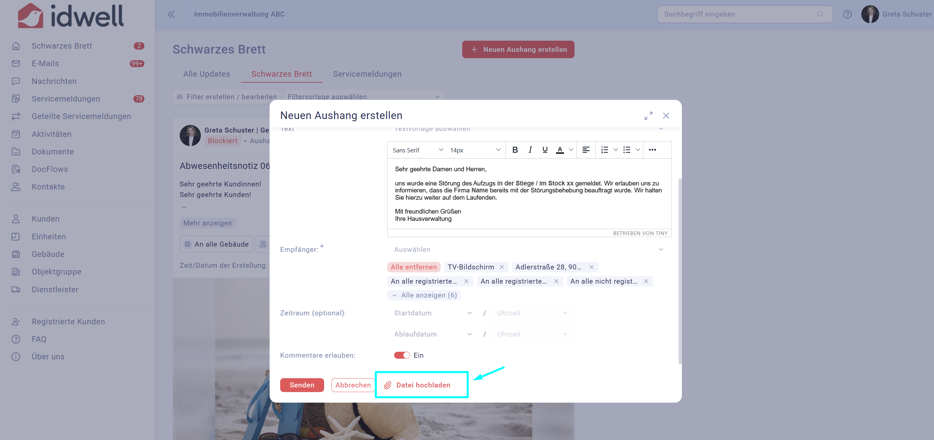Viewport: 934px width, 440px height.
Task: Insert numbered list in editor
Action: click(604, 150)
